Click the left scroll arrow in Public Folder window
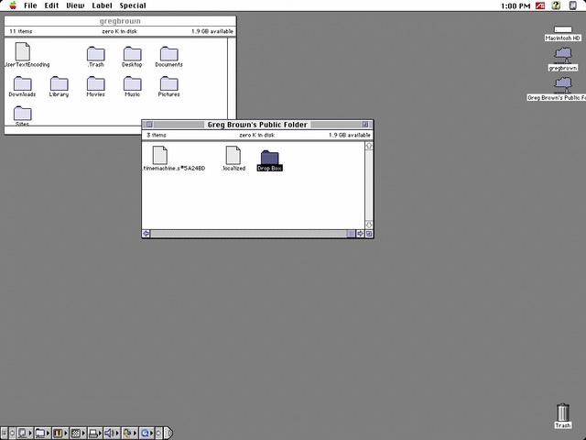 (x=146, y=234)
